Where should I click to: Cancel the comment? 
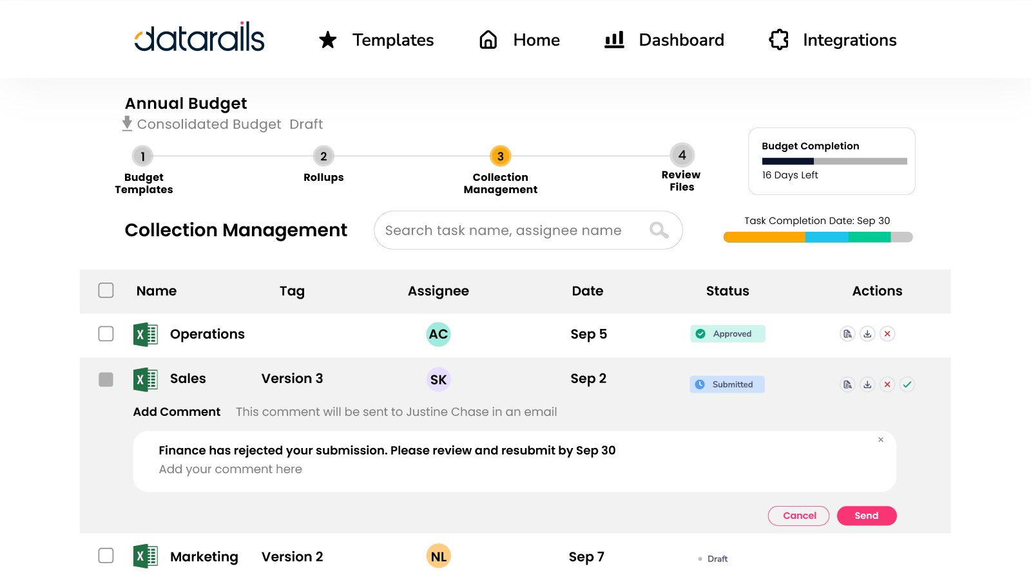point(798,516)
